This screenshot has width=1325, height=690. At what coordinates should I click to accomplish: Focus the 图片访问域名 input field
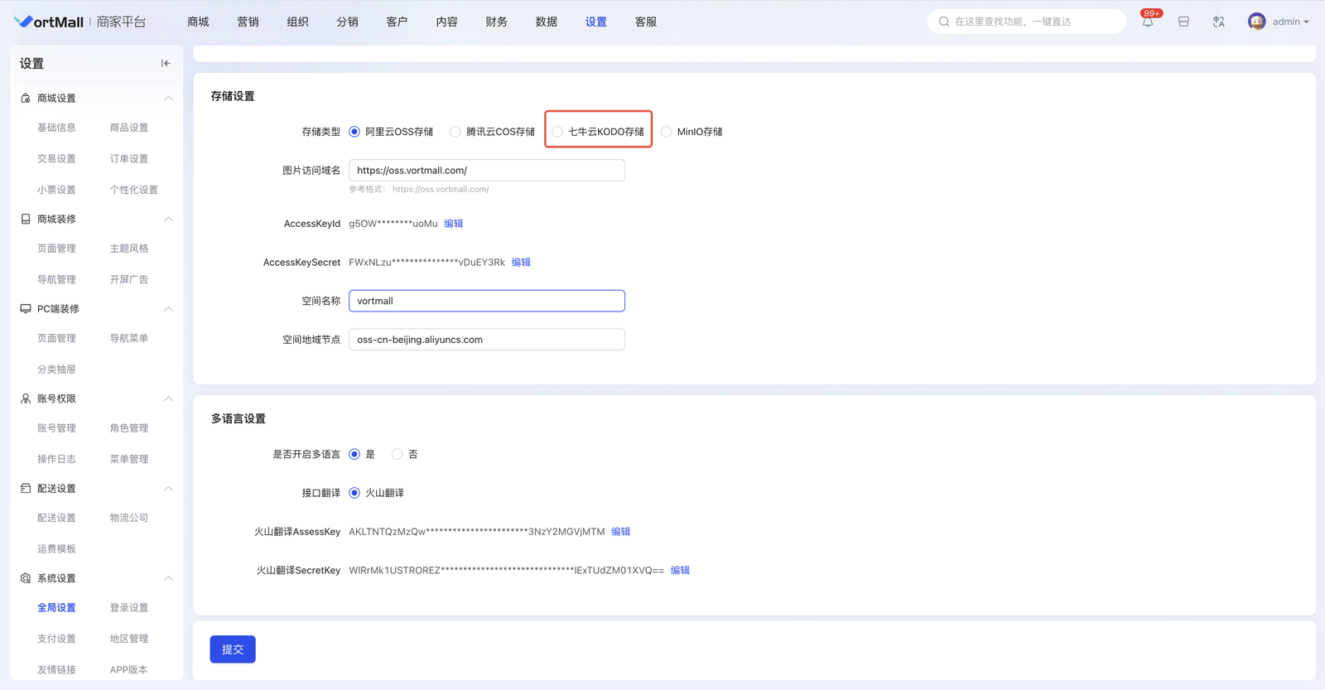click(x=487, y=171)
